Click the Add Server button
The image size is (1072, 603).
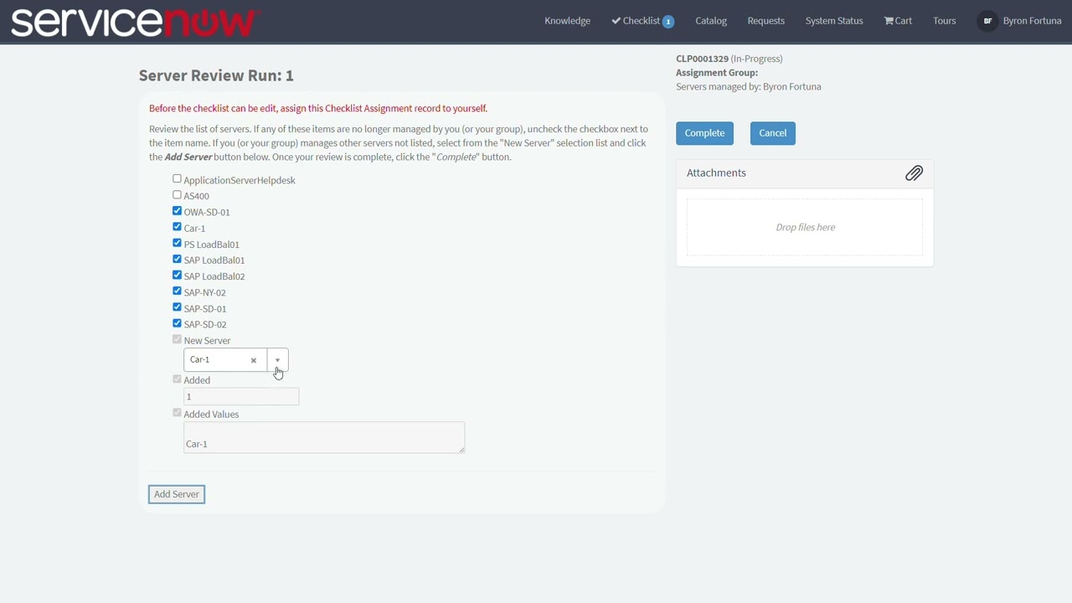coord(176,494)
